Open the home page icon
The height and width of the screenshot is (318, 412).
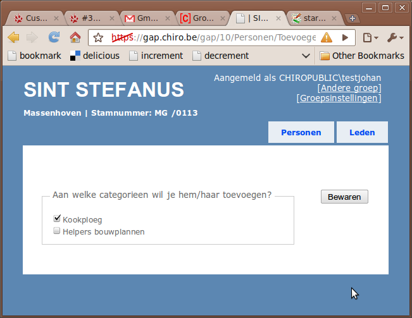pyautogui.click(x=75, y=37)
